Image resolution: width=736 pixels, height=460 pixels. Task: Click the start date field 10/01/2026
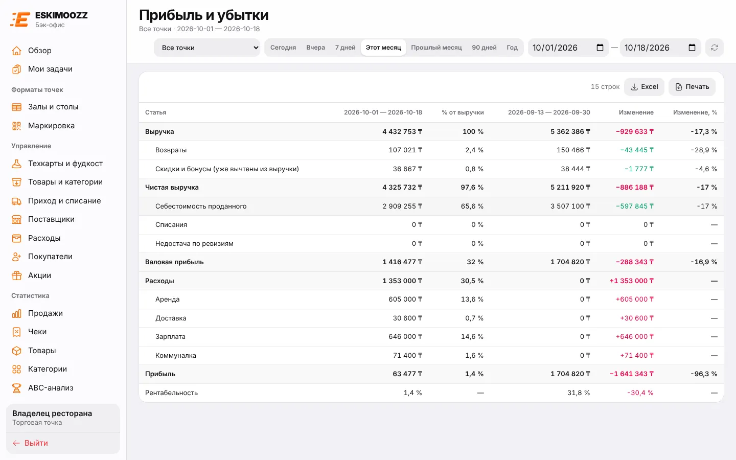[569, 48]
